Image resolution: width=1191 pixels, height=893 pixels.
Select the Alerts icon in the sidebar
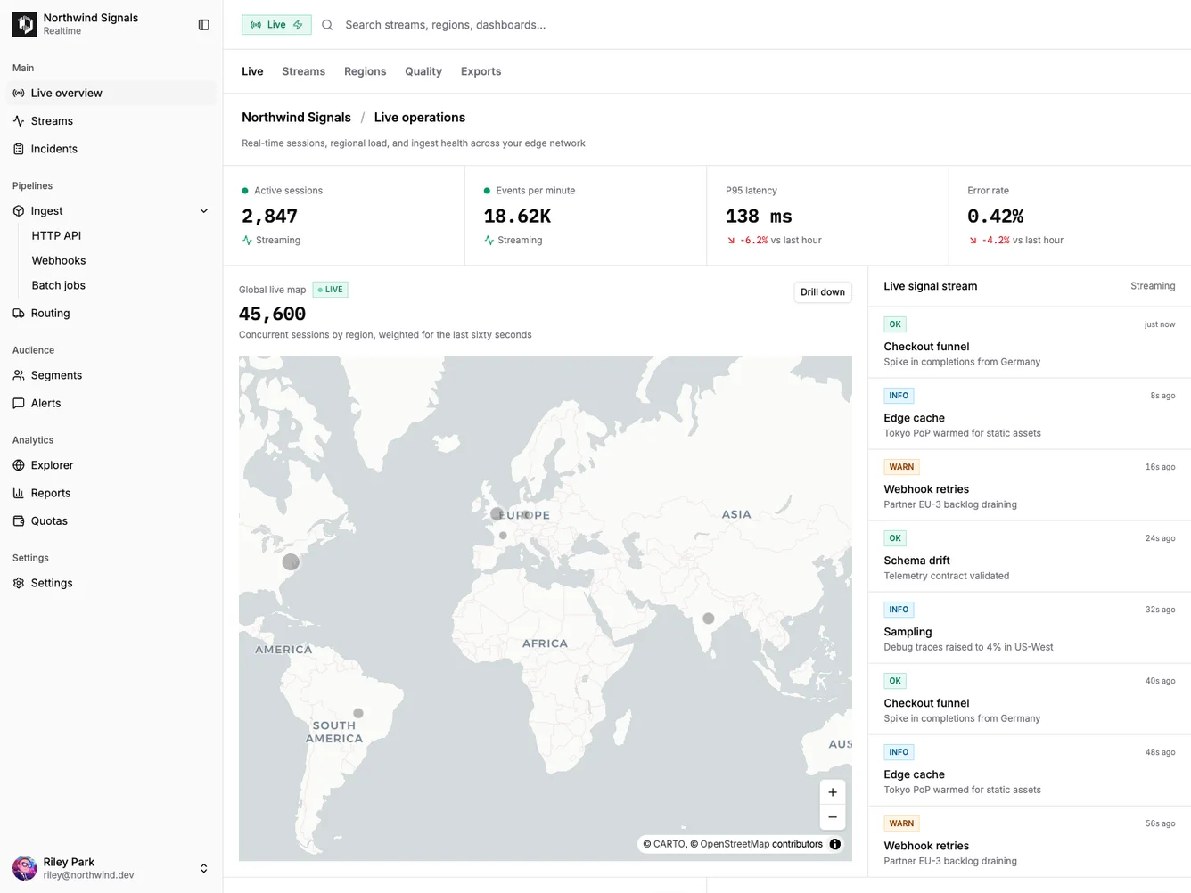pyautogui.click(x=19, y=403)
